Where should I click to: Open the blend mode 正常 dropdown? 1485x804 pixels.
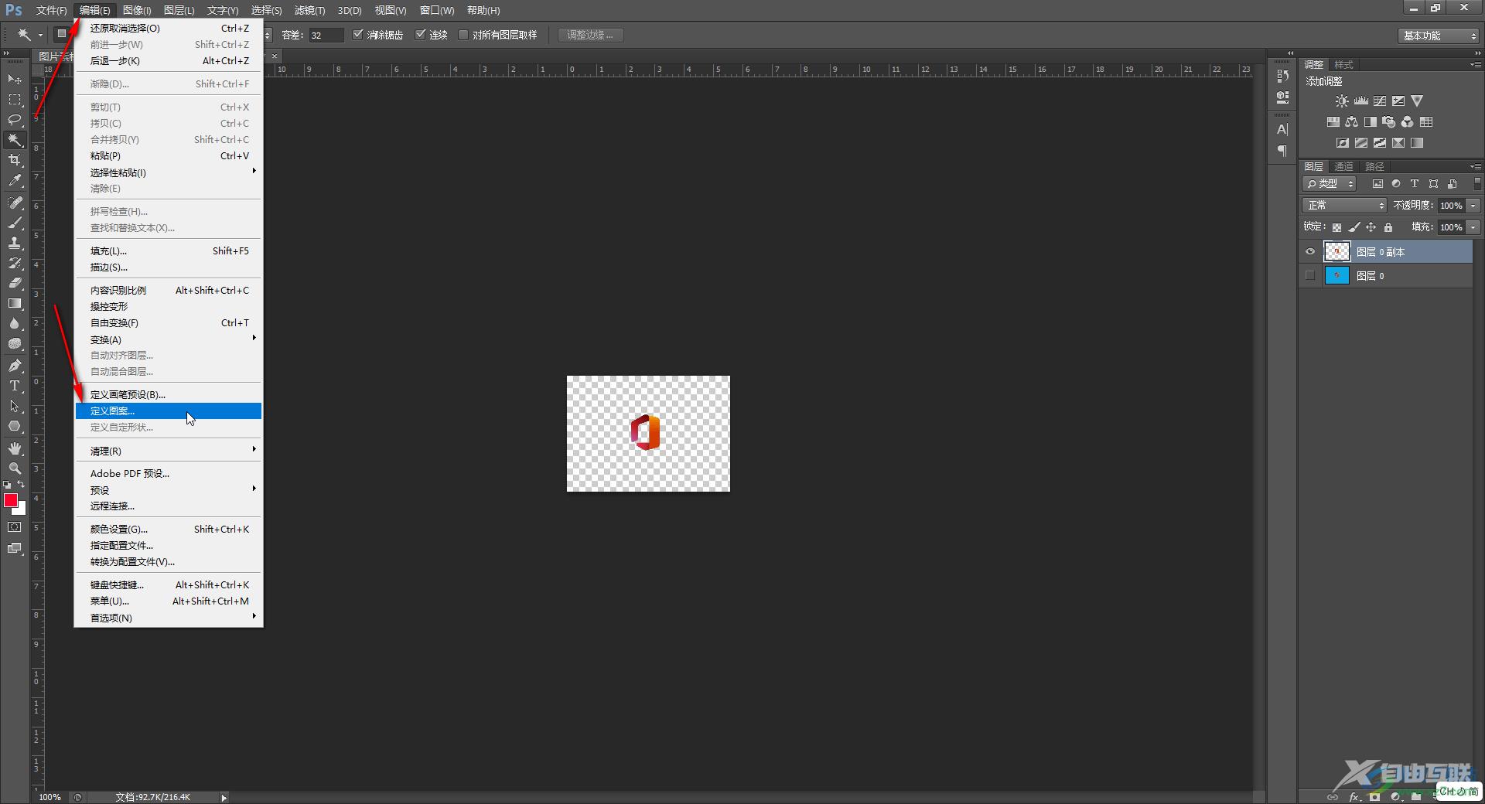tap(1345, 206)
